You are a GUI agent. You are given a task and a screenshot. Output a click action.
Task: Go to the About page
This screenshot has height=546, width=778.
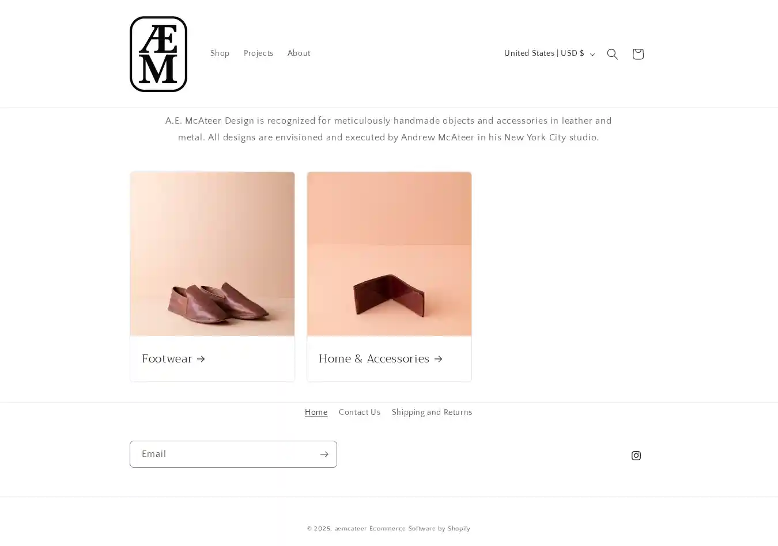tap(299, 54)
